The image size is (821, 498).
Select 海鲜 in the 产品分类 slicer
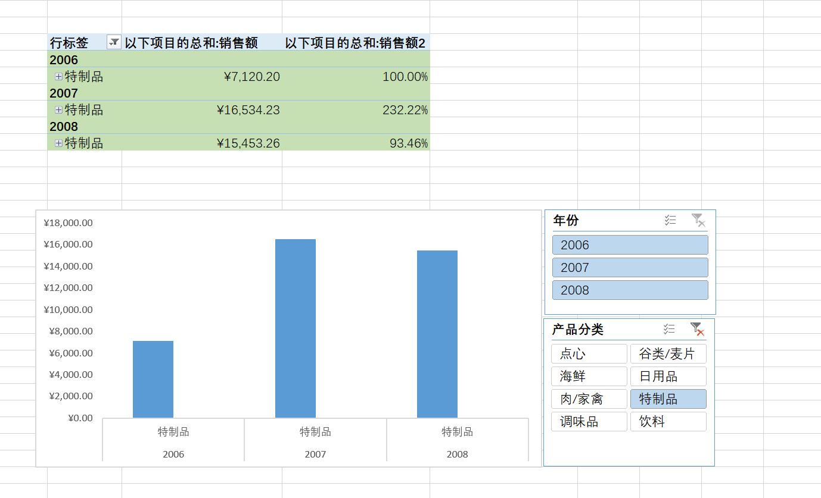pos(589,377)
